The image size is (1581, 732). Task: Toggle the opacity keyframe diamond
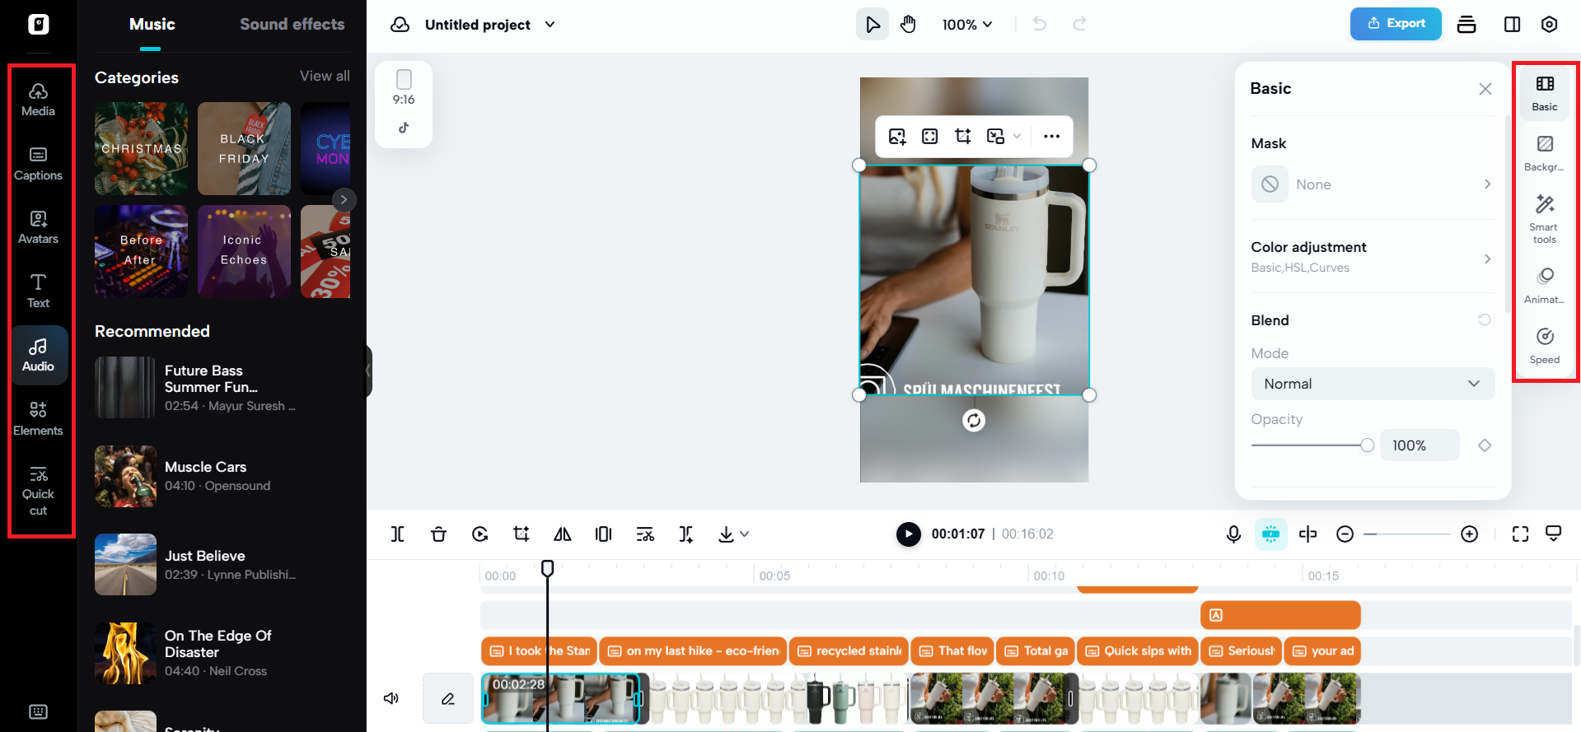[x=1485, y=445]
